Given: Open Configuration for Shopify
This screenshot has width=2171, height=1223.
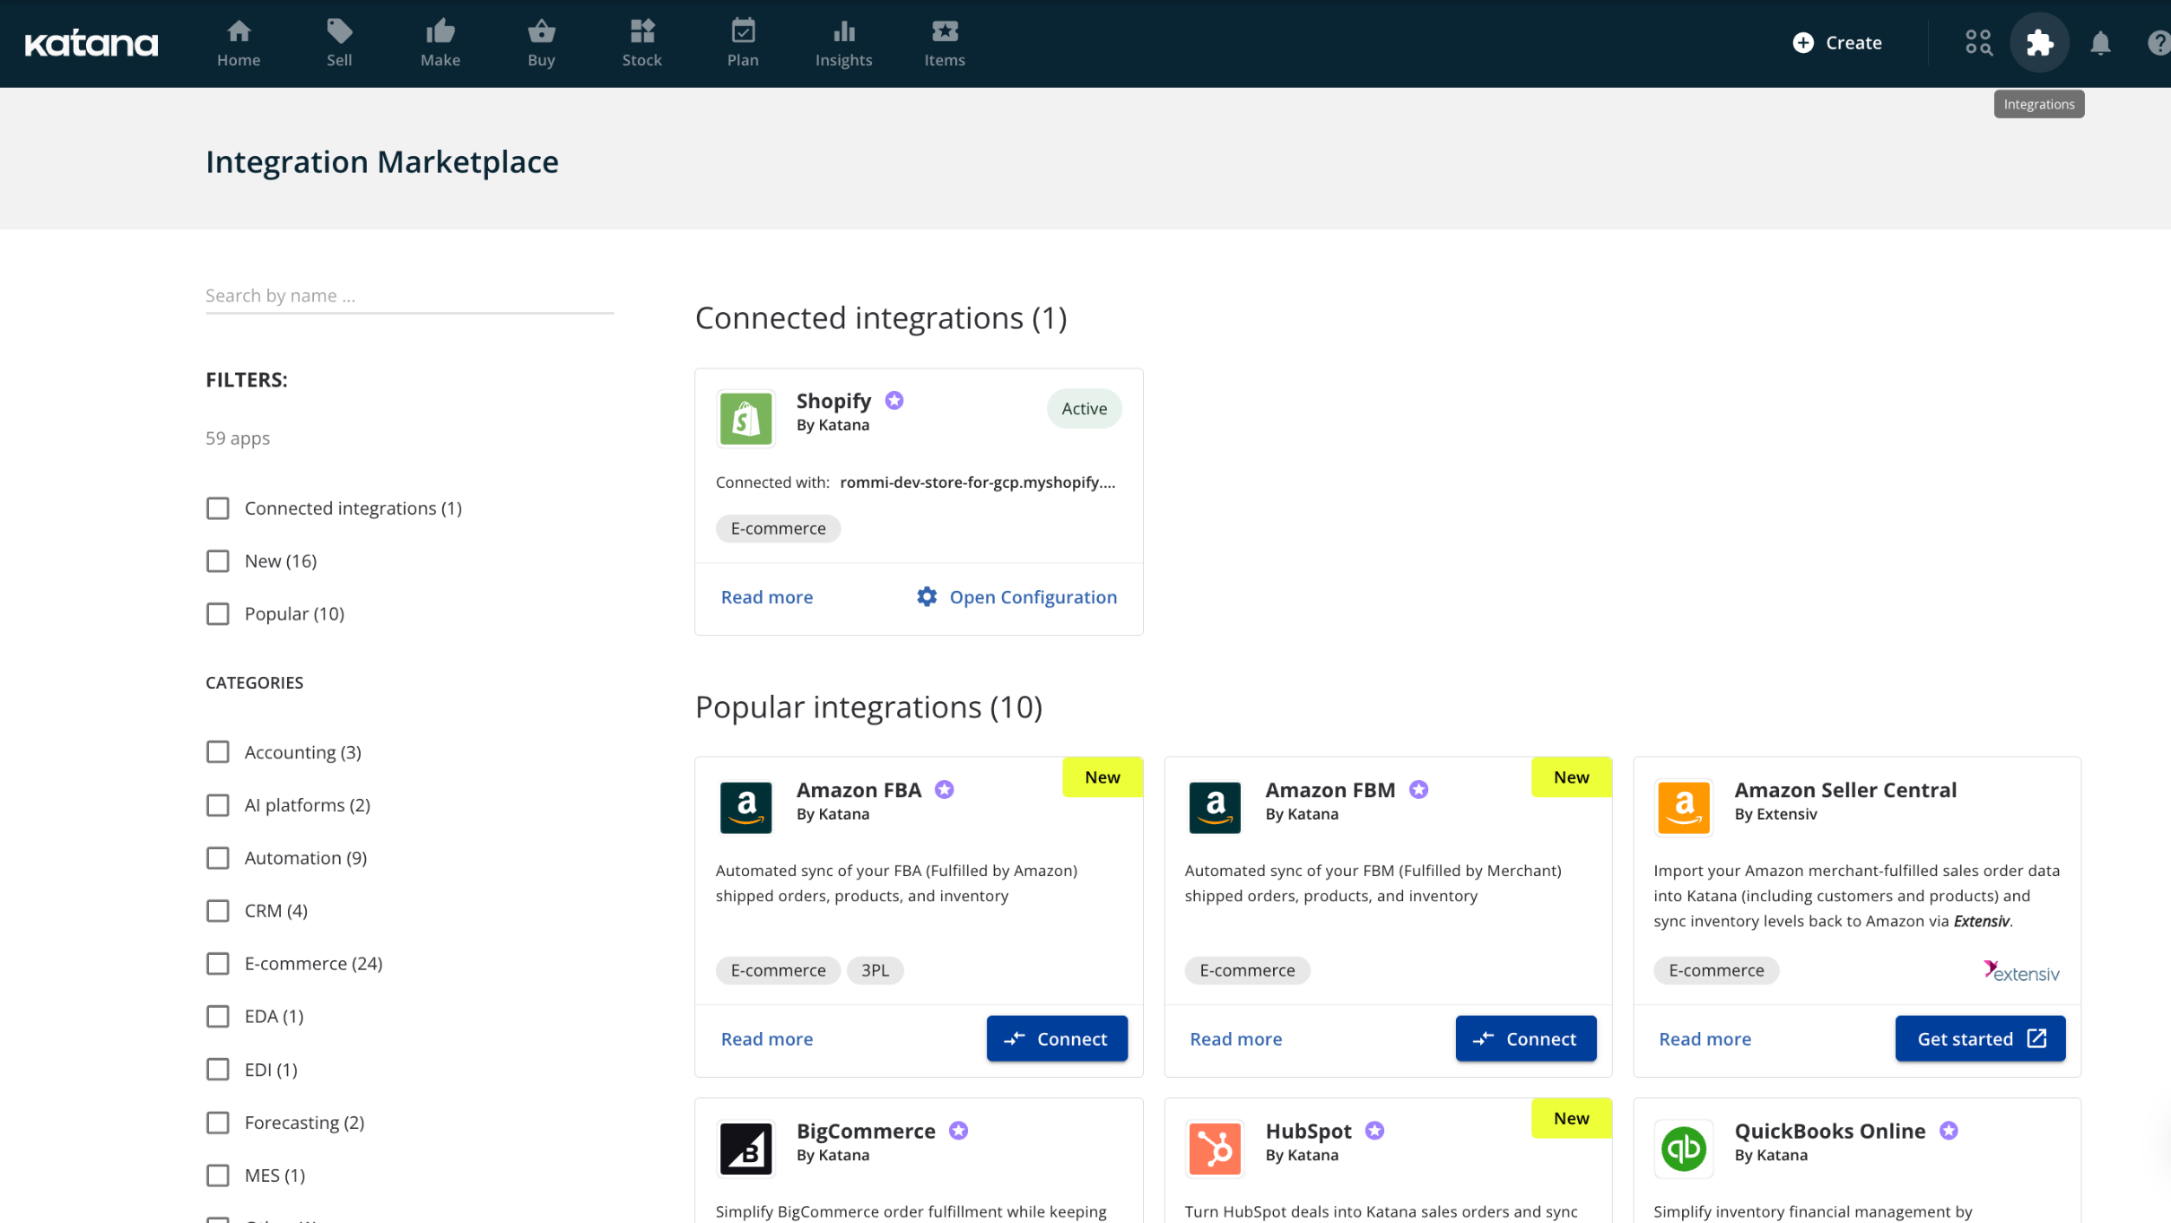Looking at the screenshot, I should pyautogui.click(x=1016, y=597).
